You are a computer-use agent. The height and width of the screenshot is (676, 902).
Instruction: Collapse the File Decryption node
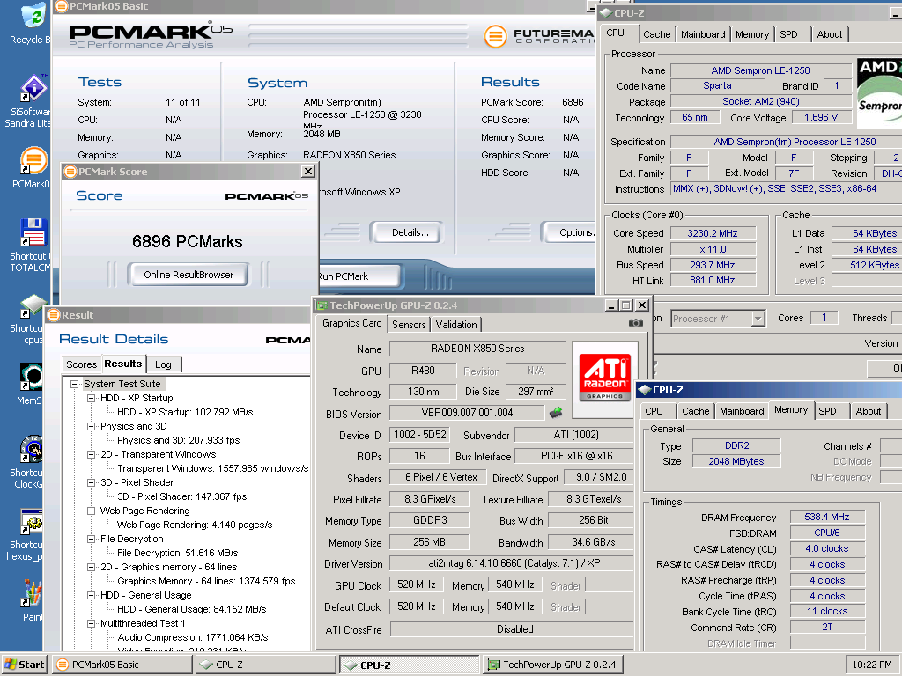point(91,539)
